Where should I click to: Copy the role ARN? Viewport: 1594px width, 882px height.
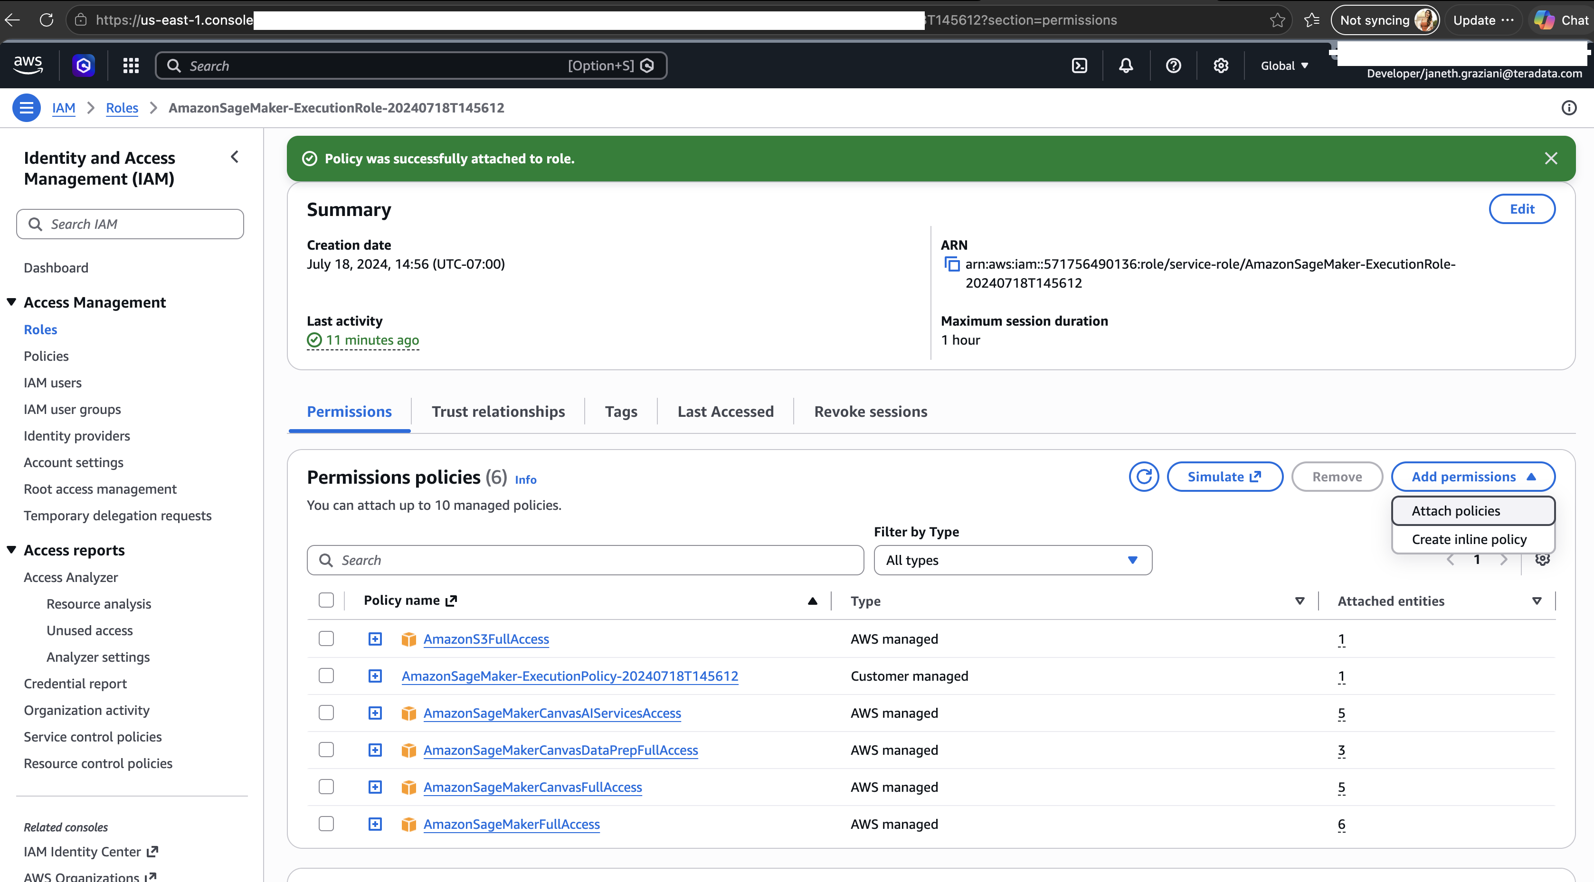[952, 264]
